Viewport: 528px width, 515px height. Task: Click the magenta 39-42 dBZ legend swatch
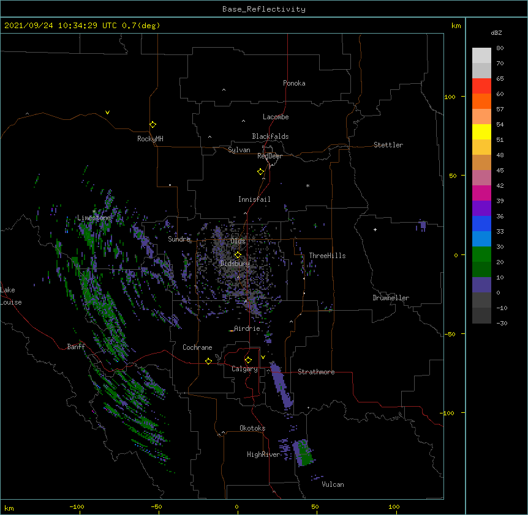(481, 193)
